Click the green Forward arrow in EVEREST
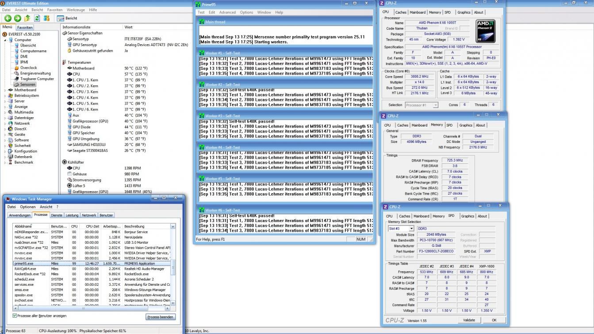The width and height of the screenshot is (594, 334). click(x=17, y=18)
